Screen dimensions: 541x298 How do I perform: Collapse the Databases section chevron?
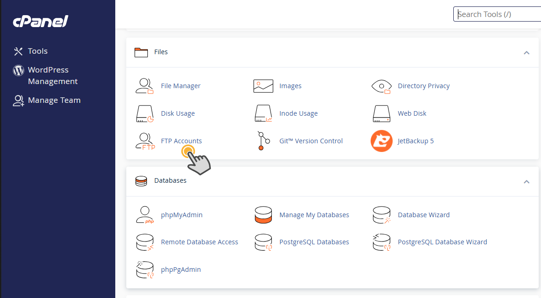tap(526, 182)
